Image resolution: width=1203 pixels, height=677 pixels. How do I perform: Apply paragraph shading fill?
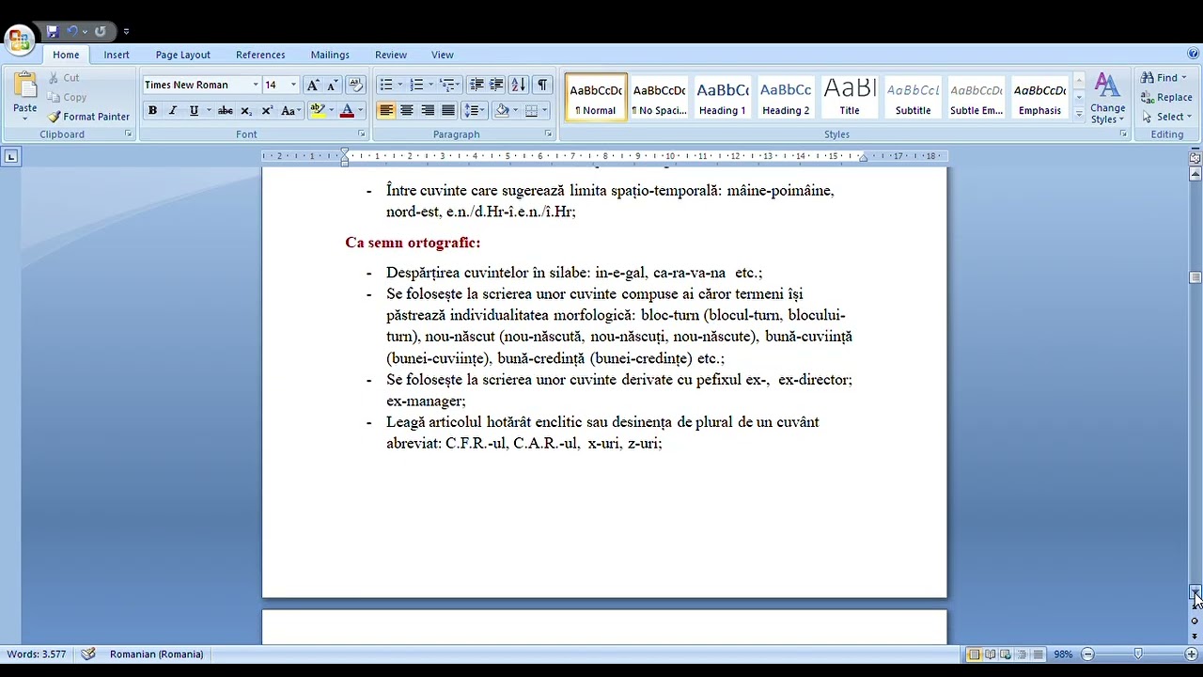pos(502,111)
